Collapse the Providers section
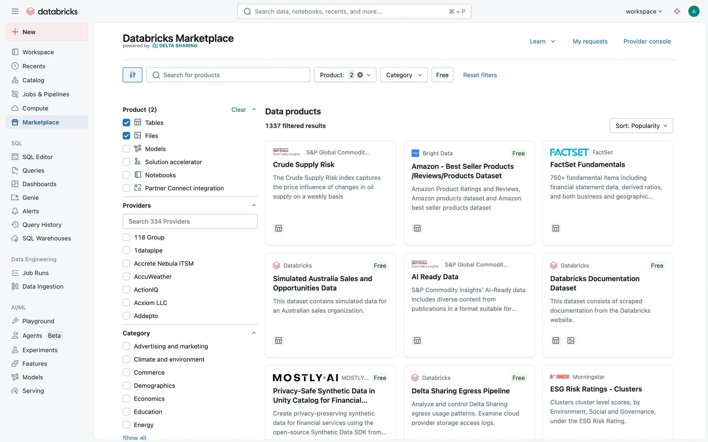Viewport: 708px width, 442px height. pos(254,206)
